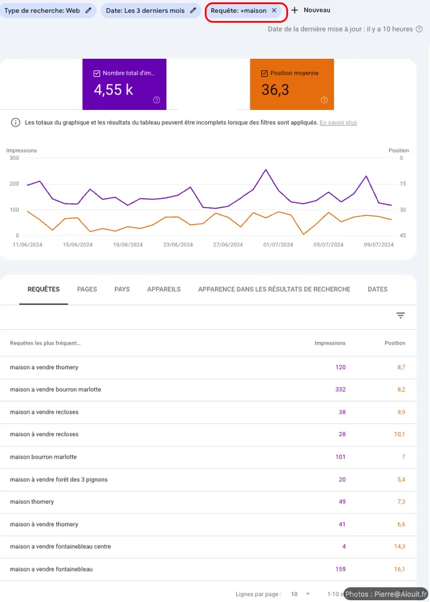Switch to the PAGES tab
This screenshot has width=430, height=602.
click(87, 289)
